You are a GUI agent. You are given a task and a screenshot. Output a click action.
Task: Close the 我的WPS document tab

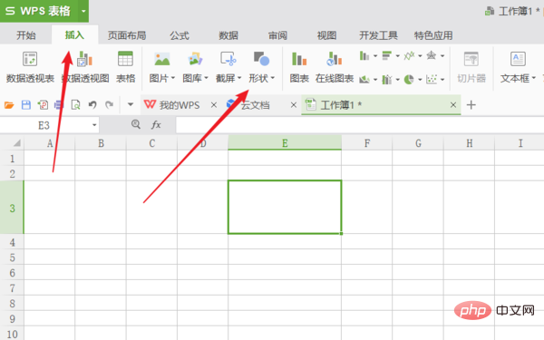click(214, 105)
